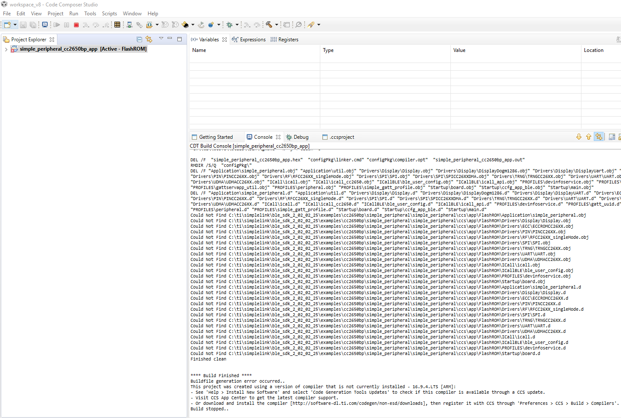Open the File menu

(x=7, y=14)
